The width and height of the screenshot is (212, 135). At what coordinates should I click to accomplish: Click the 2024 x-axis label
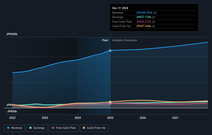point(78,118)
